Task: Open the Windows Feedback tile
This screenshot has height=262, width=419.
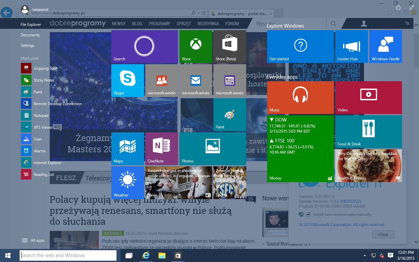Action: (x=386, y=47)
